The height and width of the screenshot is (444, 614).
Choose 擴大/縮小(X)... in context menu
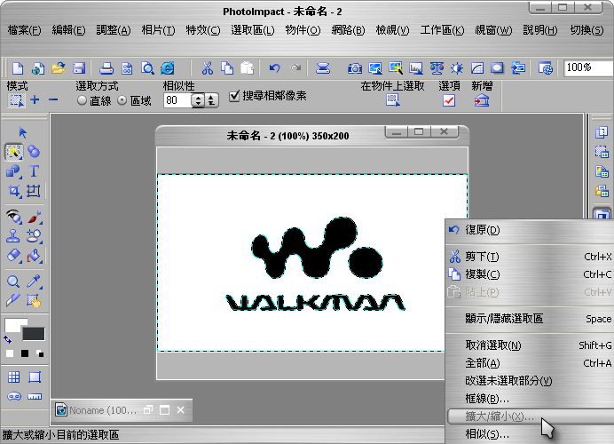click(531, 416)
